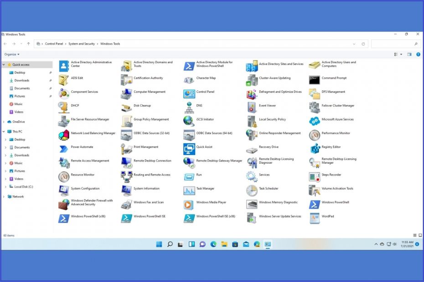Switch to details view in status bar
The width and height of the screenshot is (424, 282).
(x=414, y=236)
